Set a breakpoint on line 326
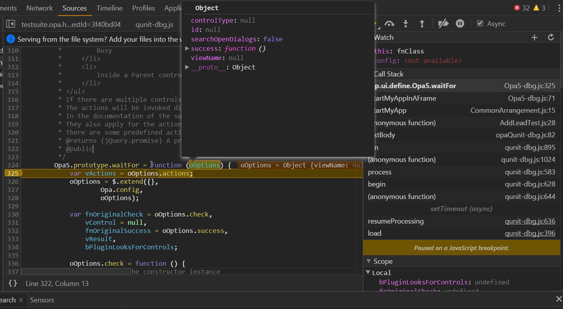This screenshot has width=563, height=309. click(x=12, y=181)
